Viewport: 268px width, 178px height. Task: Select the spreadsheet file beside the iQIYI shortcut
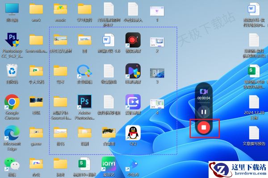point(84,164)
